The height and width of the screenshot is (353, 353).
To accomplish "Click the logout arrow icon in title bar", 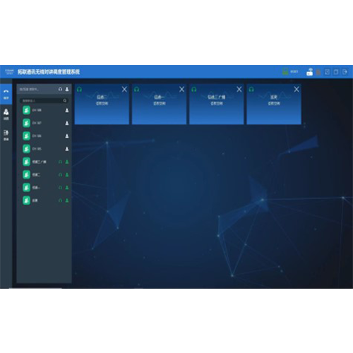I will coord(345,72).
